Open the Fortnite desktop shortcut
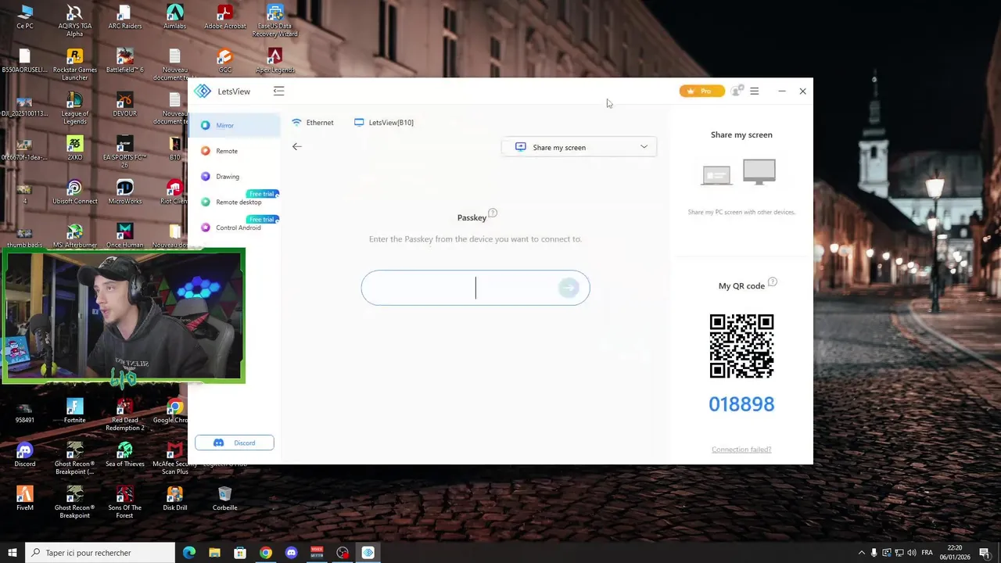The image size is (1001, 563). click(75, 411)
